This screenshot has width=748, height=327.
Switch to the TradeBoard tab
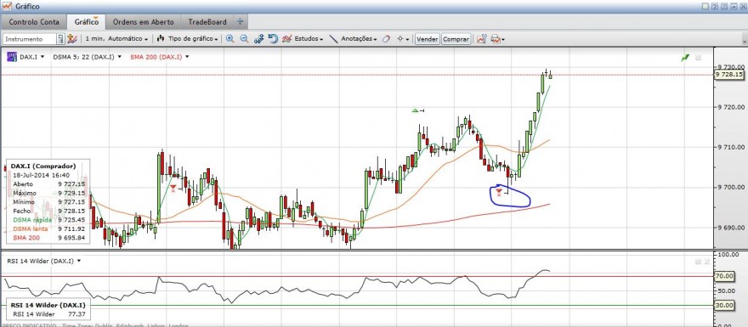click(207, 22)
